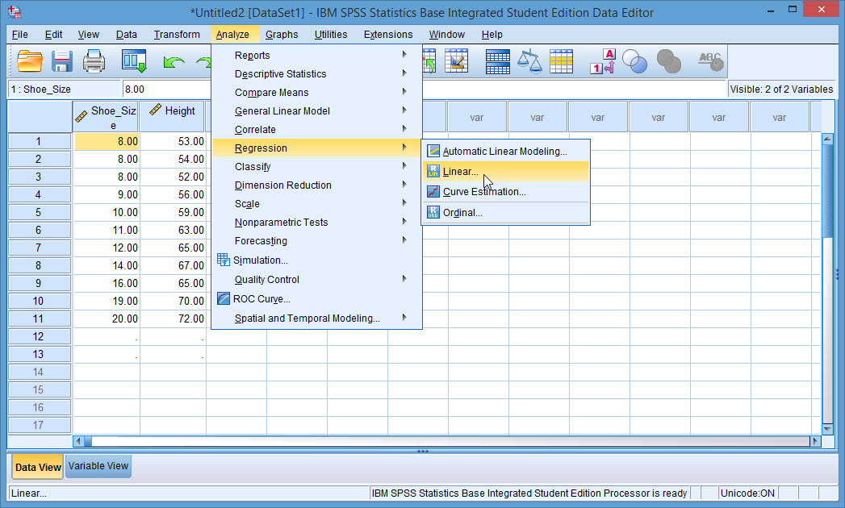845x508 pixels.
Task: Select the Shoe_Size column header
Action: coord(107,117)
